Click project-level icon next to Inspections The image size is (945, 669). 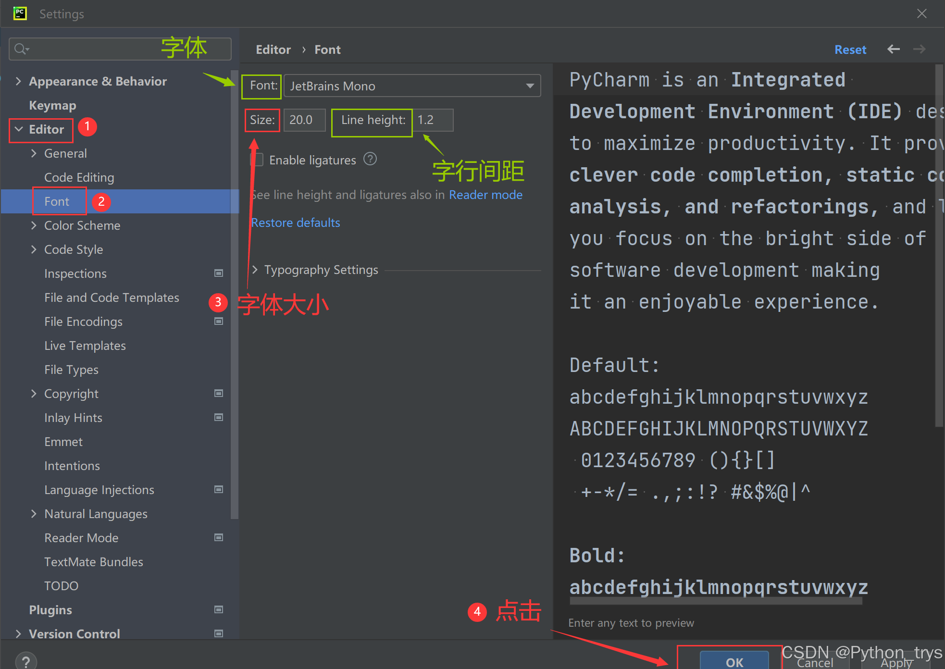point(219,273)
